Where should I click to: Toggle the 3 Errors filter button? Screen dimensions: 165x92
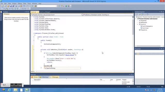[x=34, y=77]
